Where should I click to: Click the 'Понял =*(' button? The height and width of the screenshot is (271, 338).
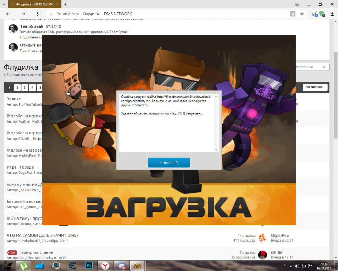[x=169, y=163]
